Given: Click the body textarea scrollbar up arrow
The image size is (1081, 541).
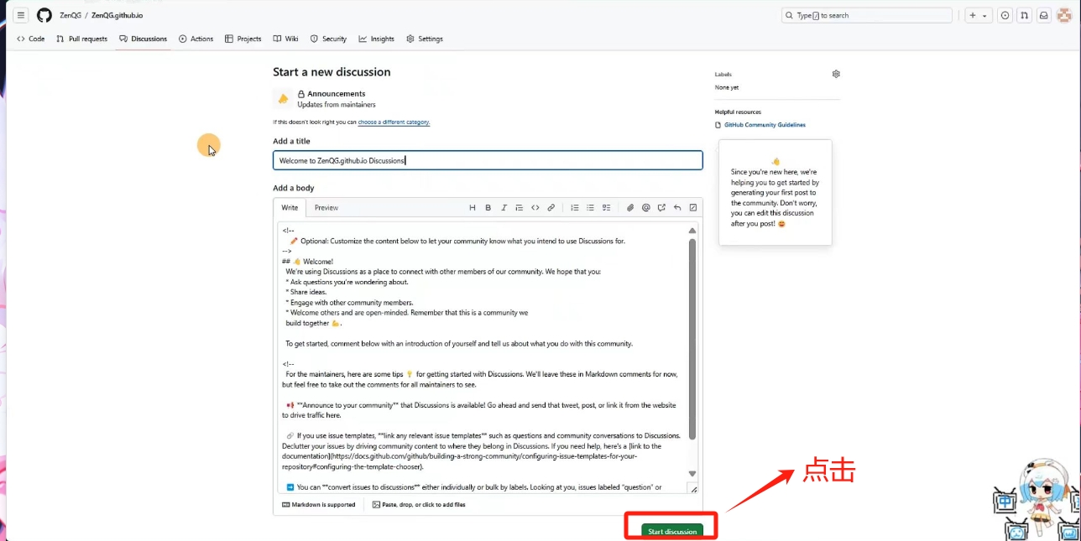Looking at the screenshot, I should click(x=692, y=230).
